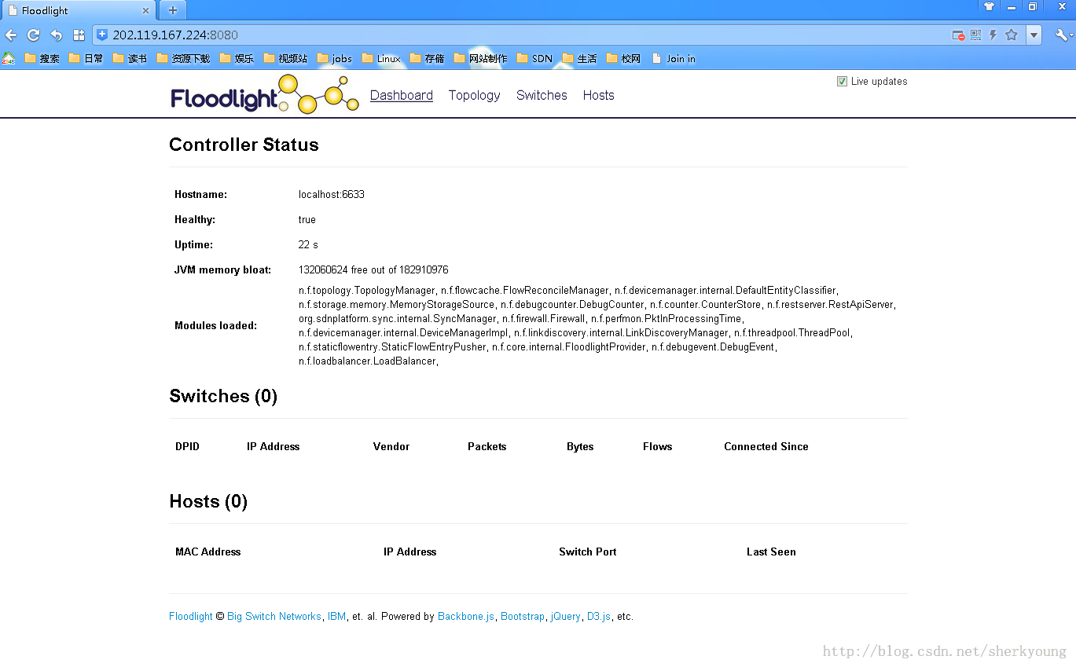Screen dimensions: 1076x667
Task: Open the SDN bookmarks folder
Action: 535,59
